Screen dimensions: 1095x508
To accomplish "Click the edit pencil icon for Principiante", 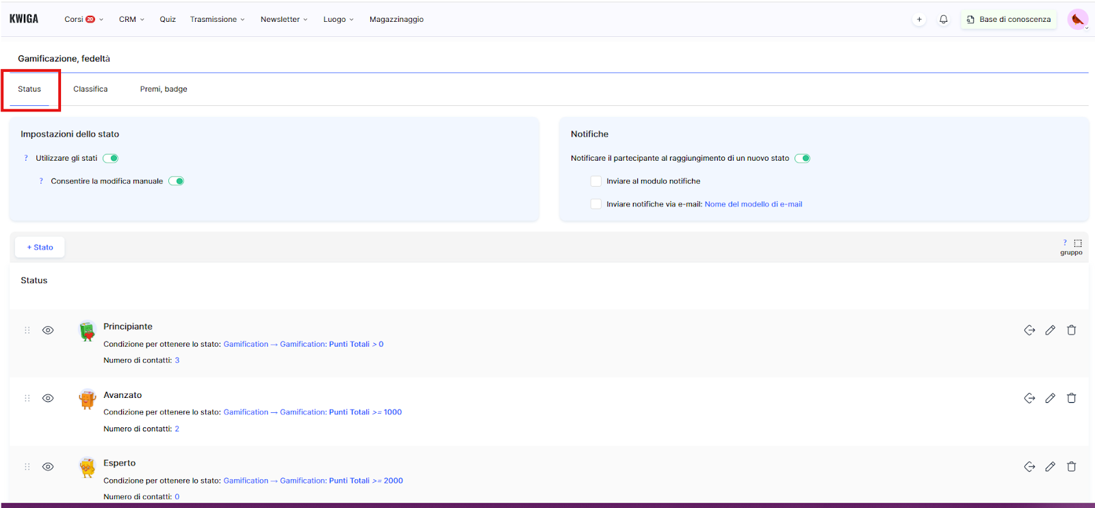I will tap(1050, 330).
